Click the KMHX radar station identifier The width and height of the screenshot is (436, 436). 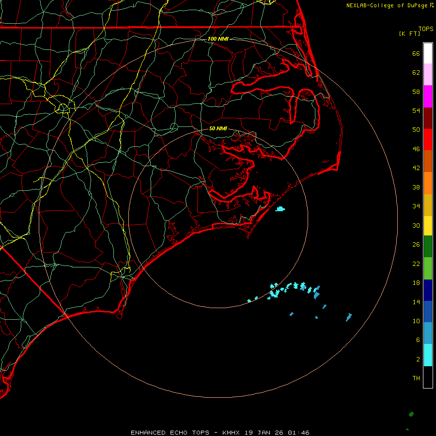[232, 433]
